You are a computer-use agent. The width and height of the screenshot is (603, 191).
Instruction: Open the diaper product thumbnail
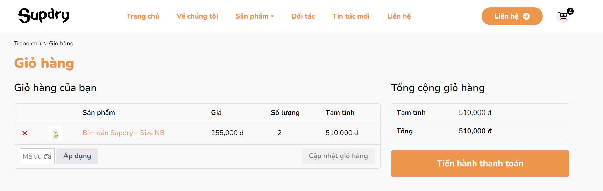56,133
